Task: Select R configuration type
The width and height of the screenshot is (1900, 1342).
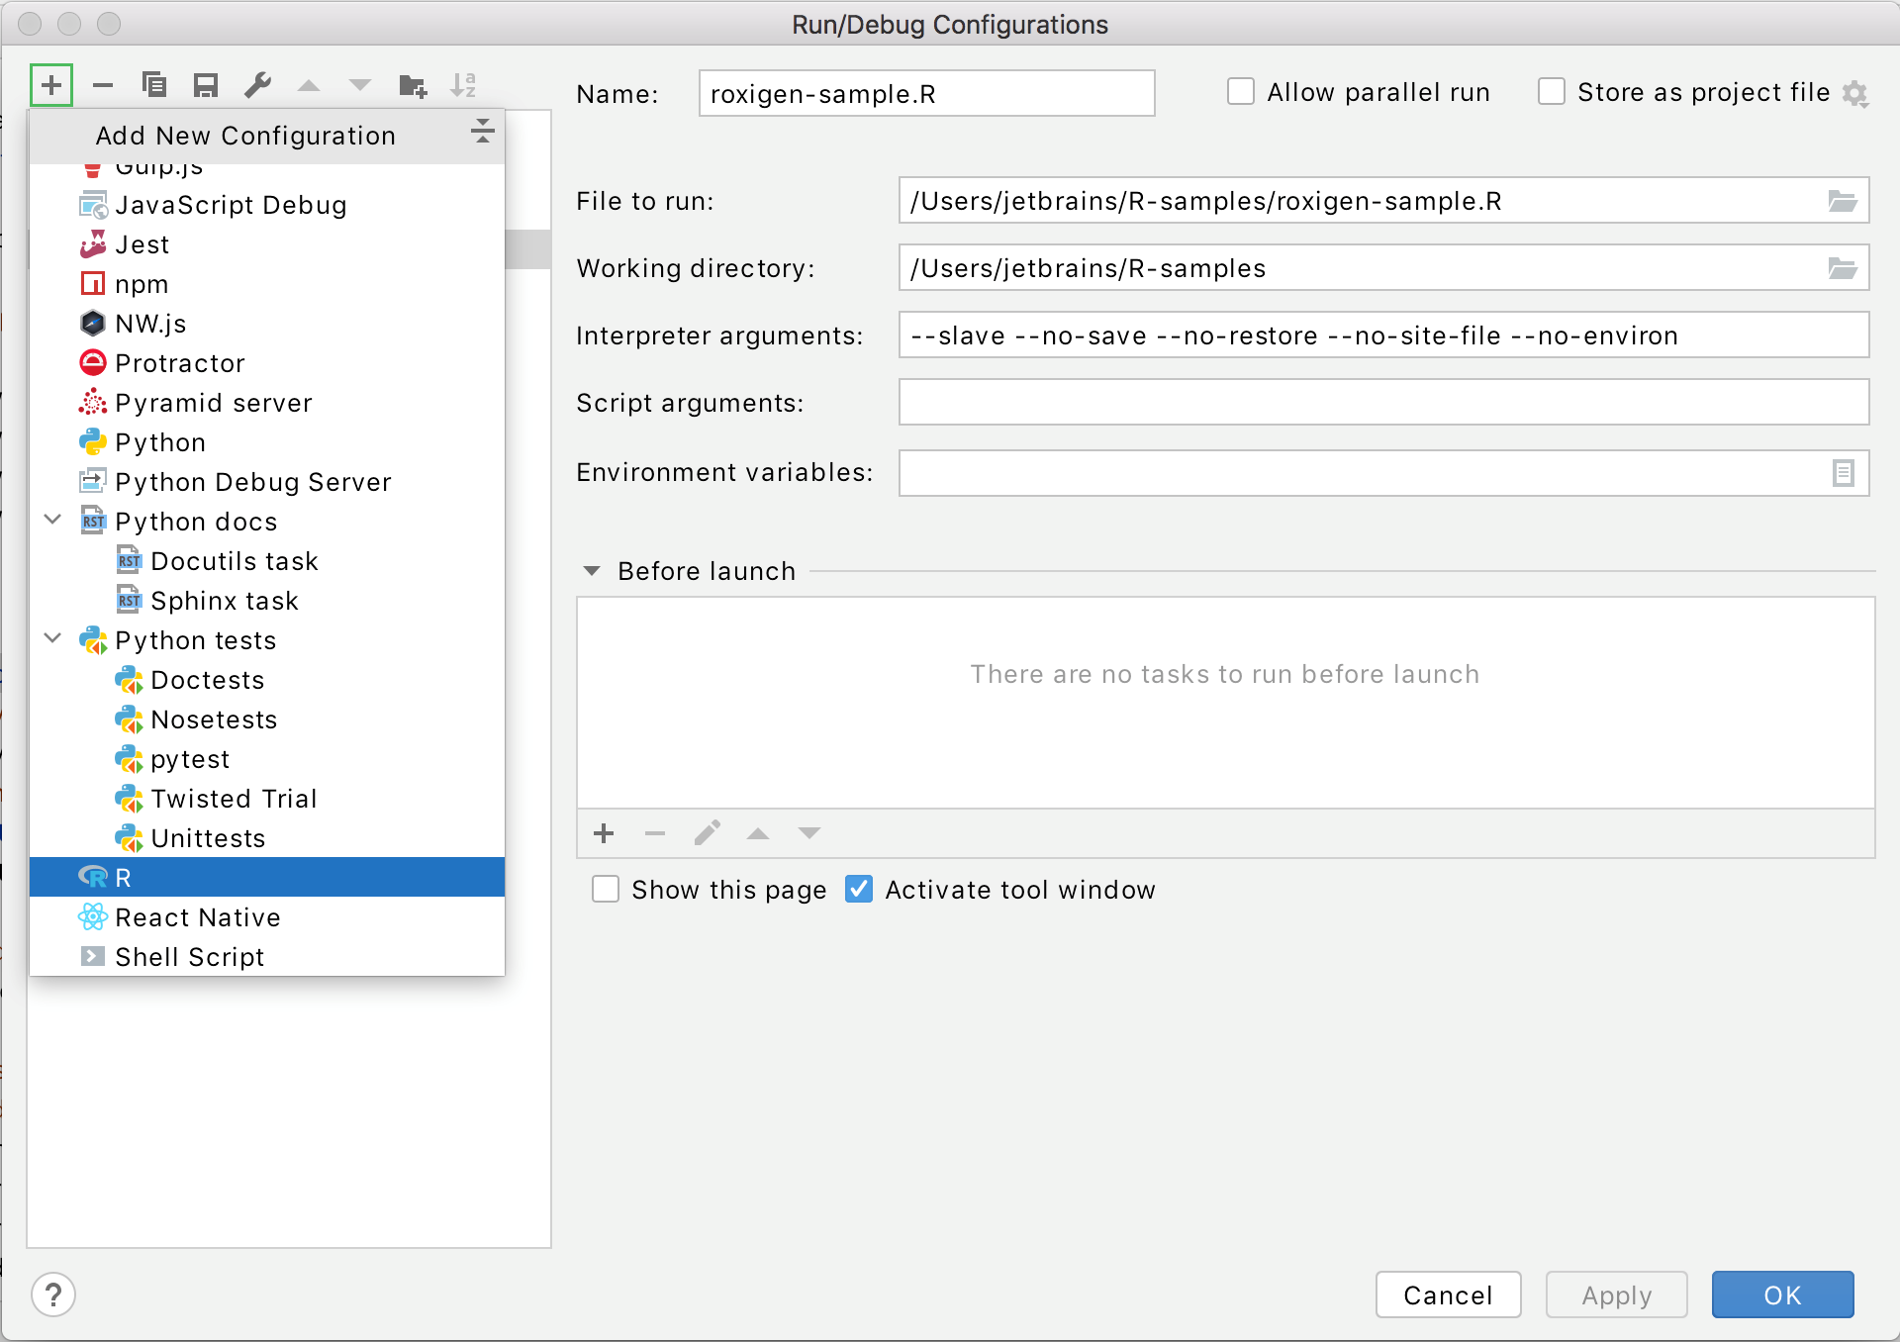Action: [x=122, y=877]
